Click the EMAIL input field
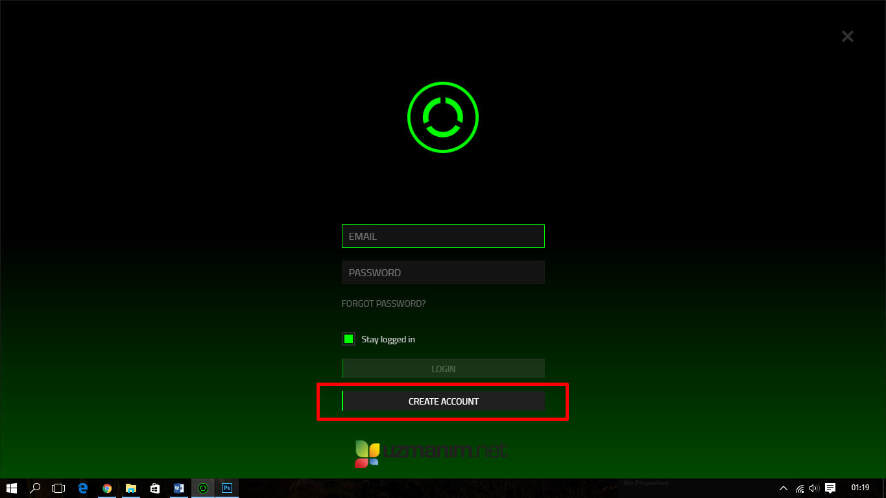Image resolution: width=886 pixels, height=498 pixels. [x=443, y=236]
